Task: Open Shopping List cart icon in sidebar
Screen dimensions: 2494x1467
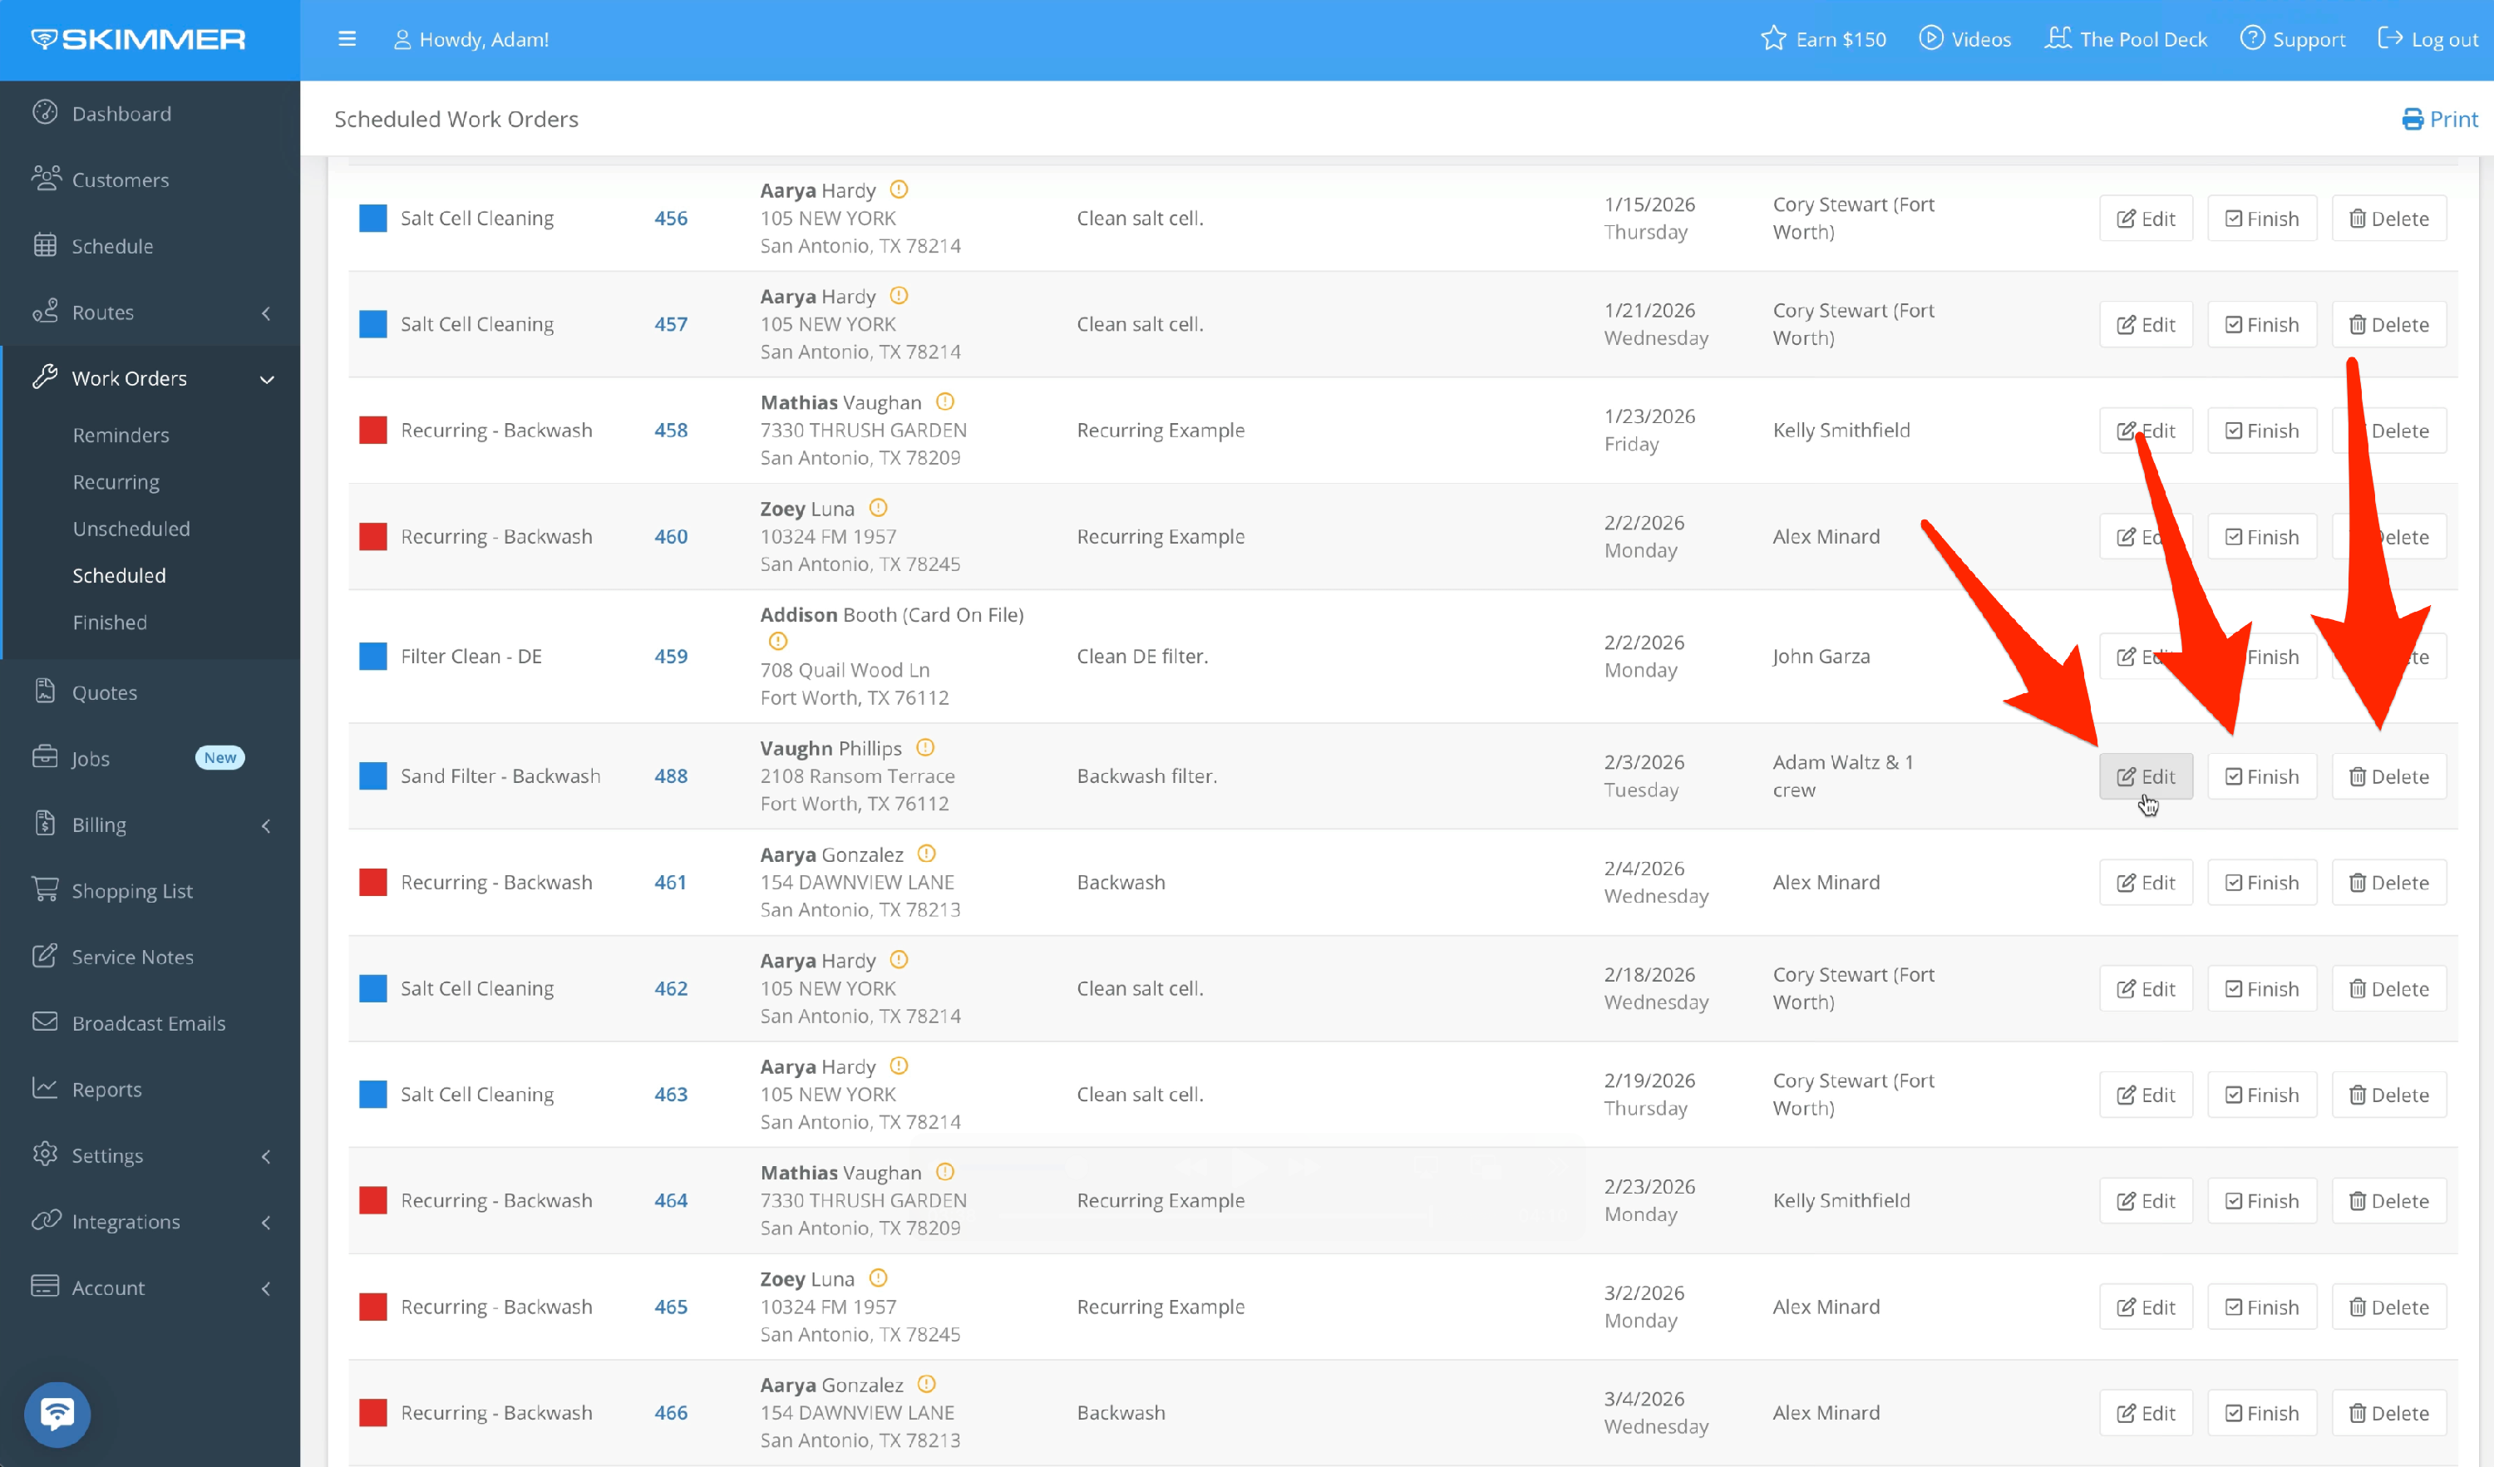Action: click(45, 890)
